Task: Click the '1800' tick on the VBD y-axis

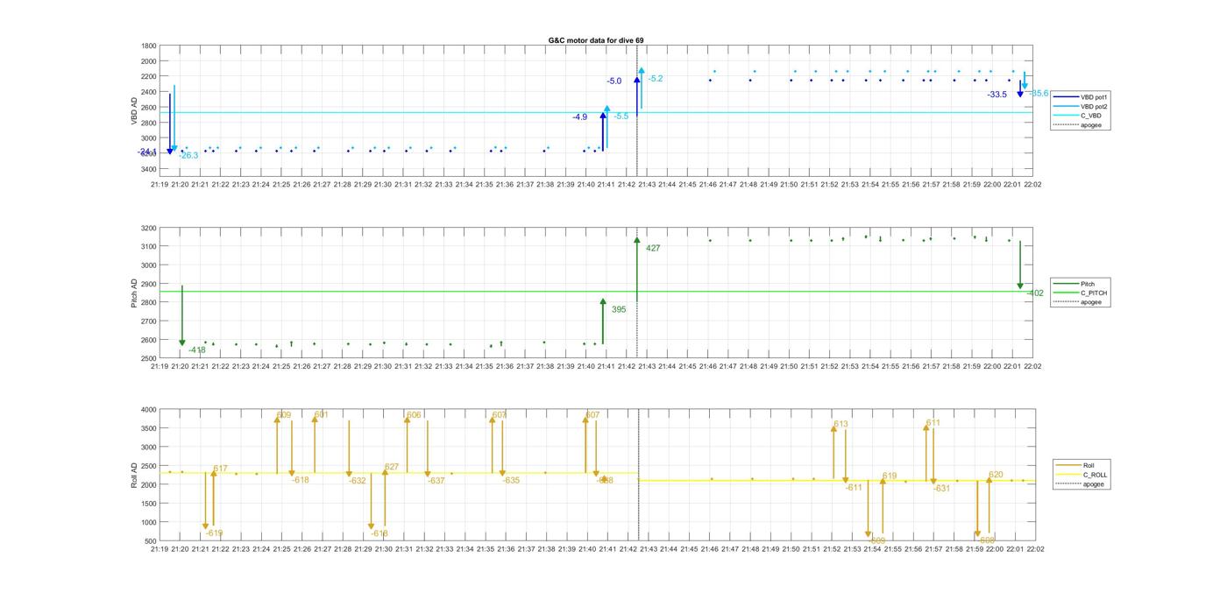Action: pos(149,46)
